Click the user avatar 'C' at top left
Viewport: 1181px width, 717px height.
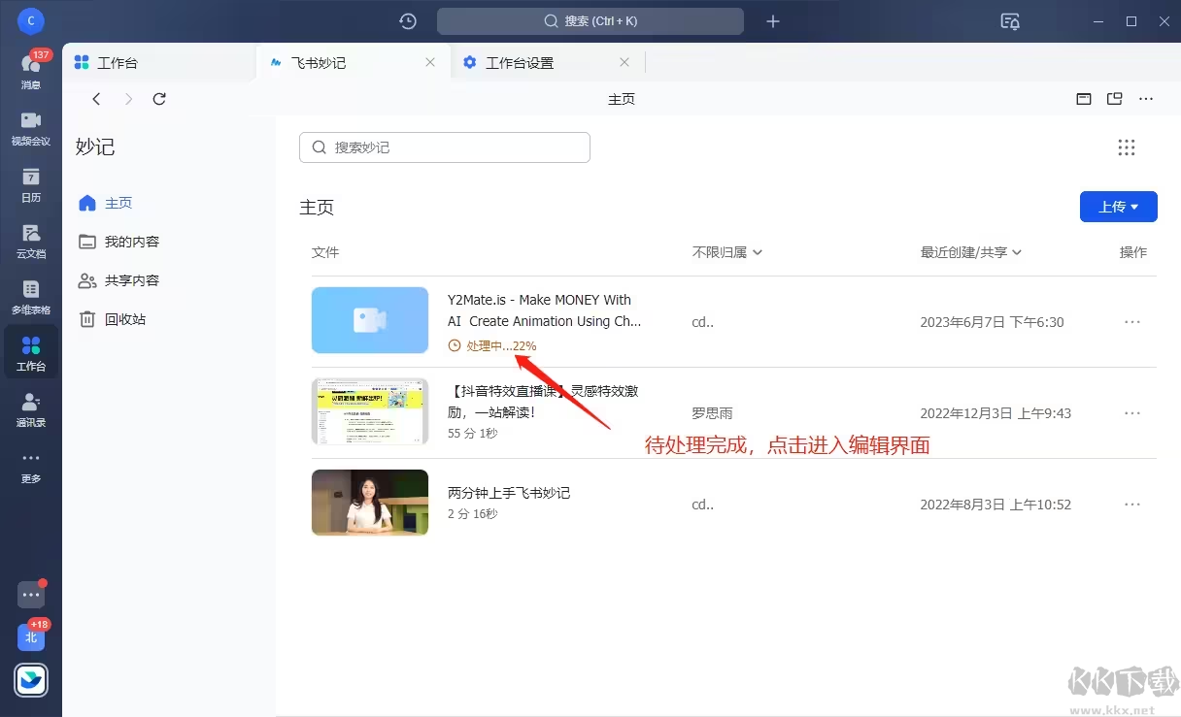[x=31, y=19]
